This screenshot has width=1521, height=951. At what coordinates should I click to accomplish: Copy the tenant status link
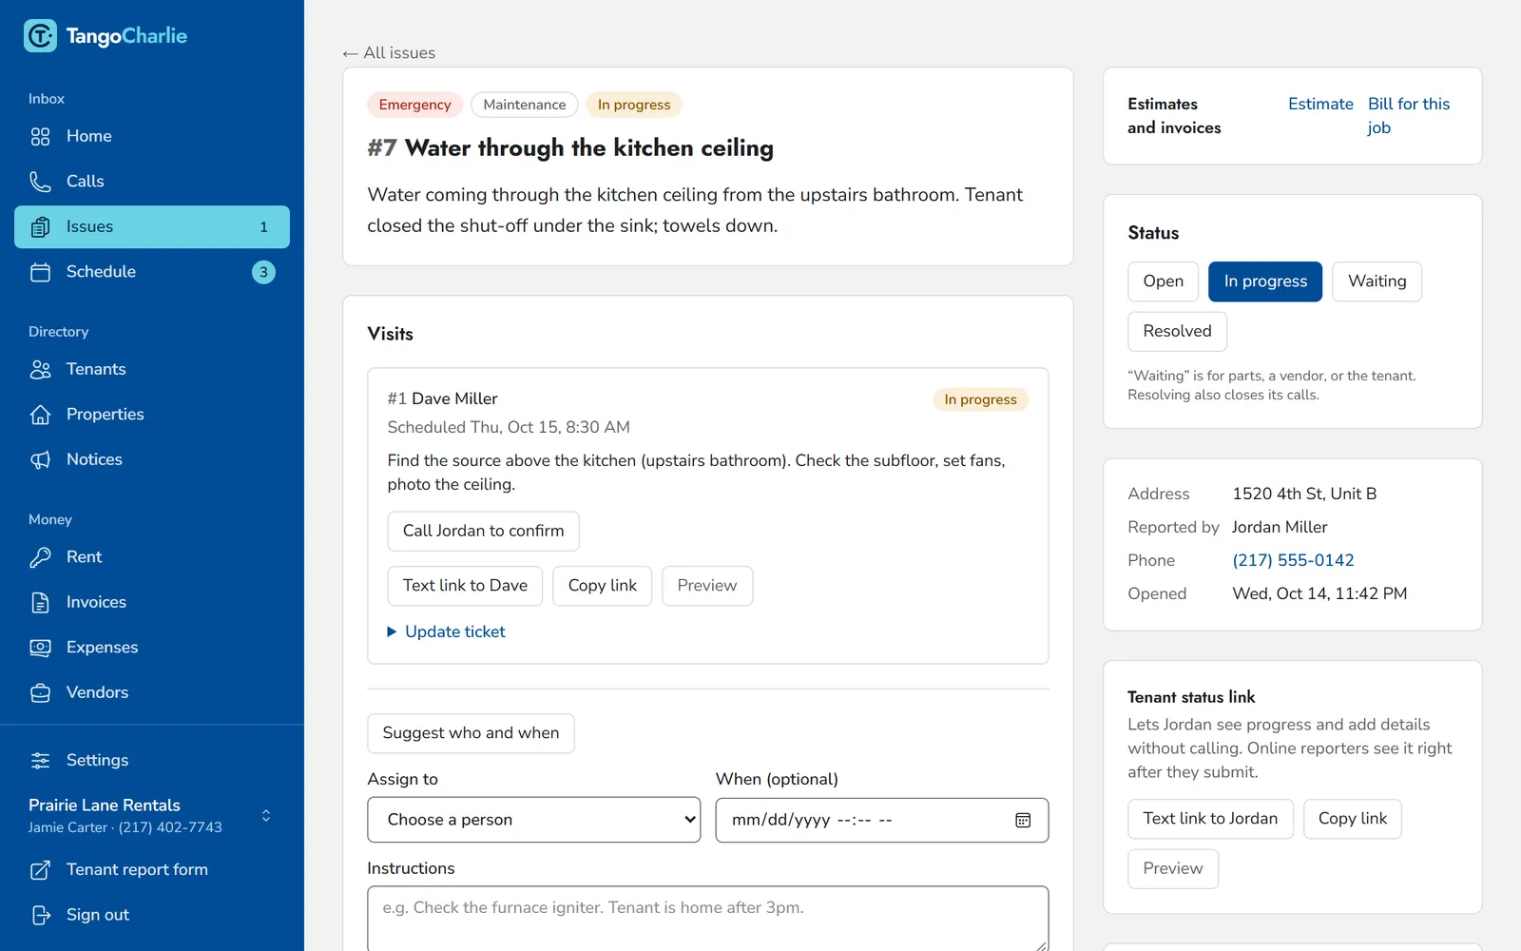point(1353,819)
